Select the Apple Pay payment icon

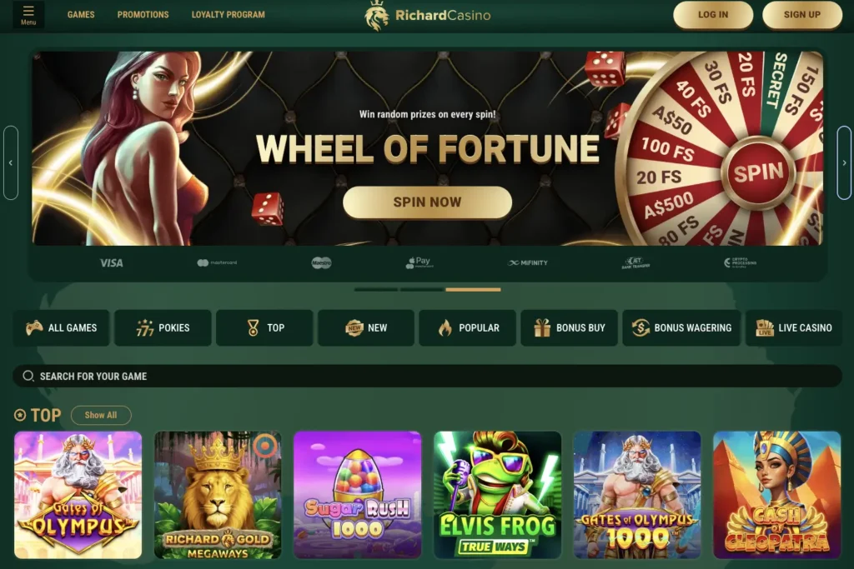(419, 262)
